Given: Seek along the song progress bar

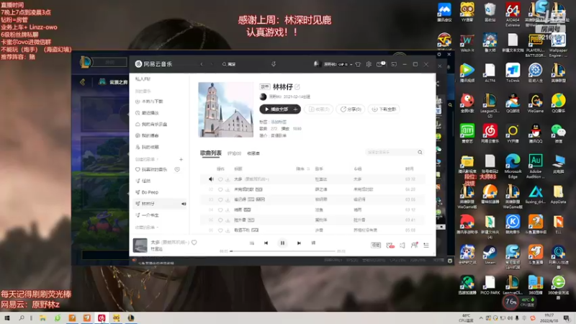Looking at the screenshot, I should click(283, 251).
